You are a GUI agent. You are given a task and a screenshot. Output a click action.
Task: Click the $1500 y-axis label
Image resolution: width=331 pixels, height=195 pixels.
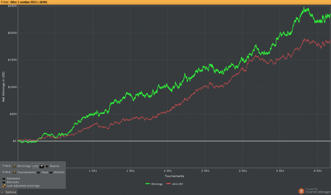pyautogui.click(x=12, y=60)
